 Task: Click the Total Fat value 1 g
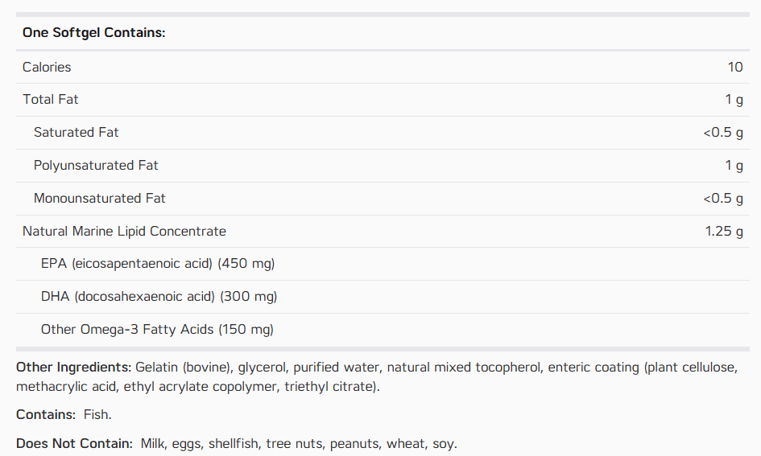734,100
